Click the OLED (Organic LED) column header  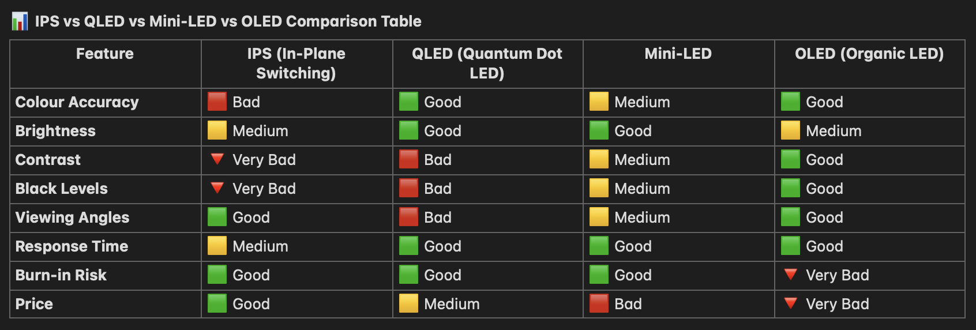(869, 54)
